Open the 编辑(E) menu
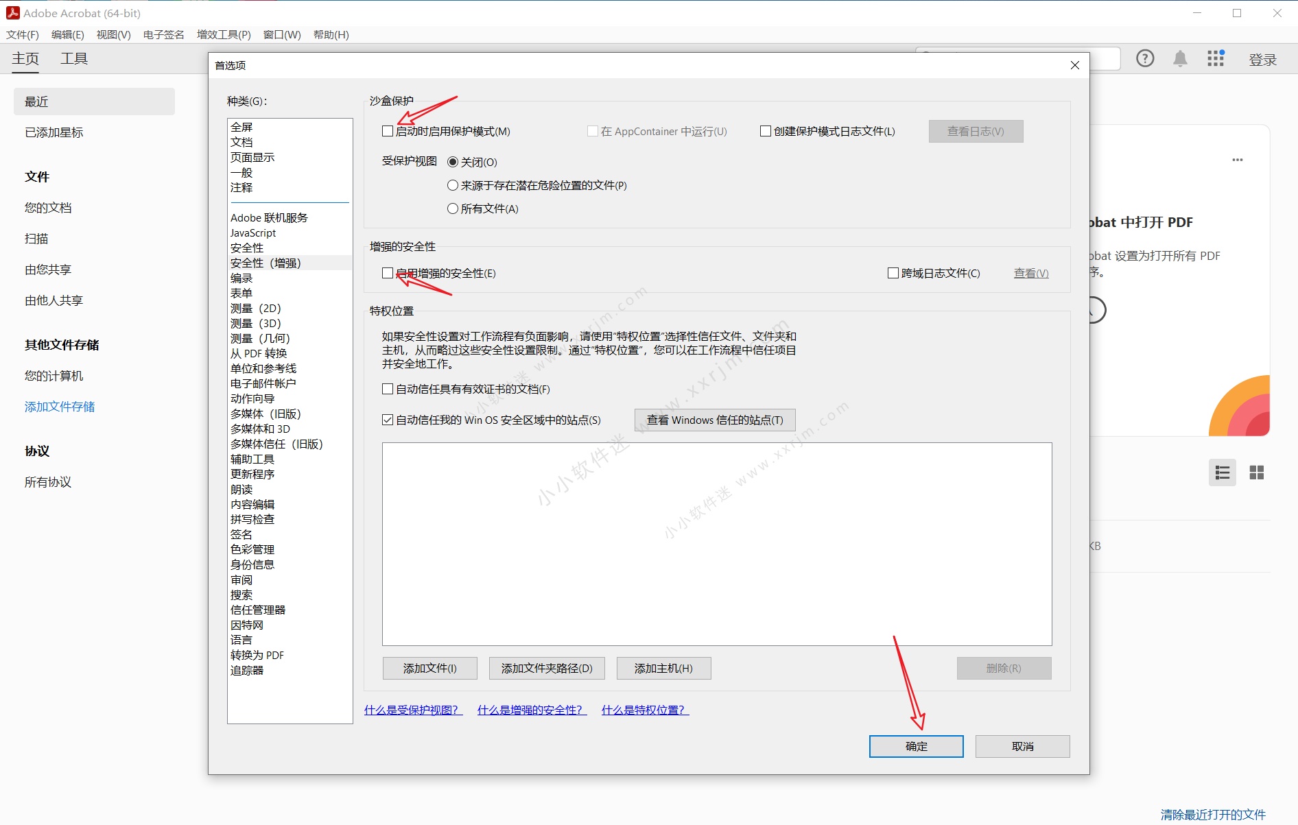 (x=67, y=34)
